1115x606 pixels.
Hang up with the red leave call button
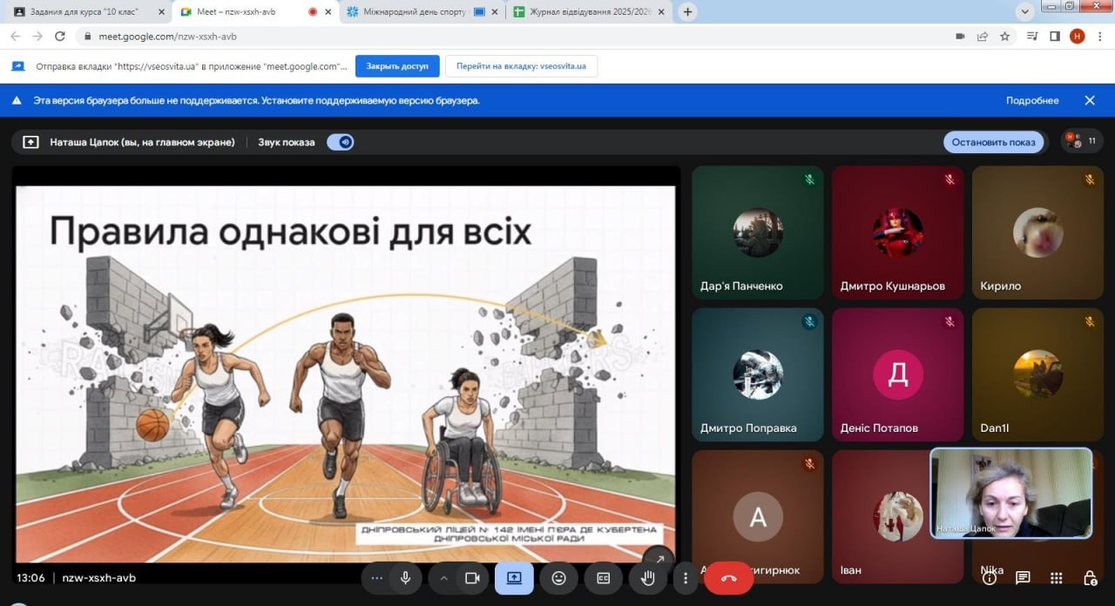(728, 578)
